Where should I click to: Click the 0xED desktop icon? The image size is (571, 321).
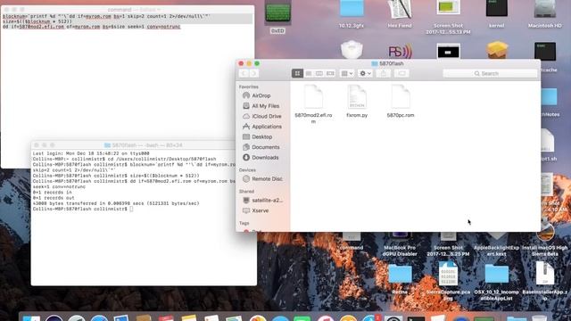[277, 17]
